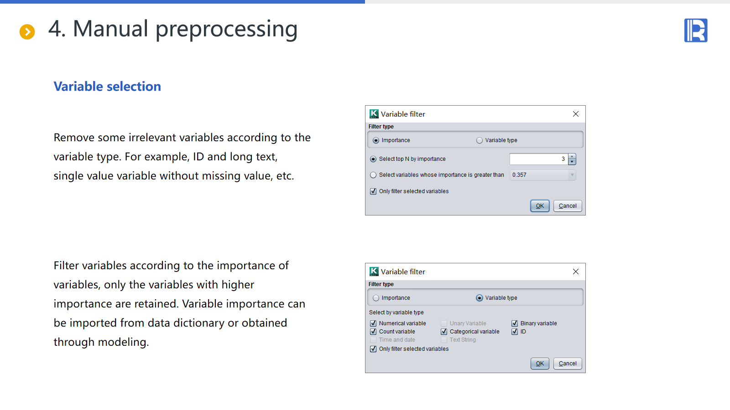Uncheck the Numerical variable checkbox

[x=373, y=323]
